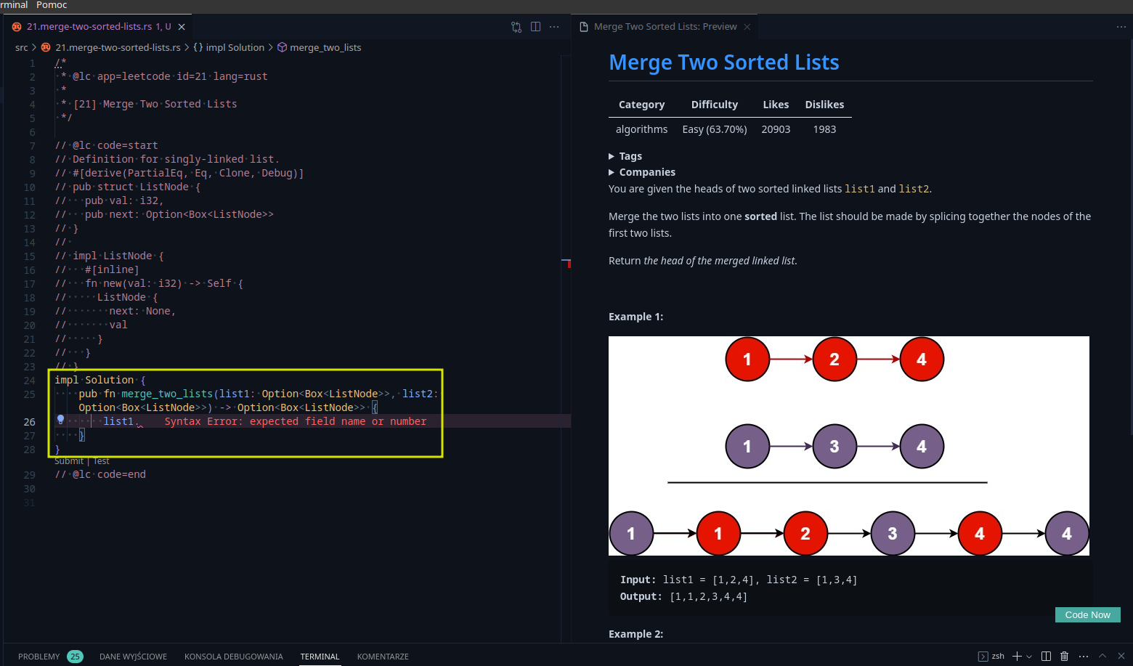The width and height of the screenshot is (1133, 666).
Task: Split the editor with the split icon
Action: click(535, 27)
